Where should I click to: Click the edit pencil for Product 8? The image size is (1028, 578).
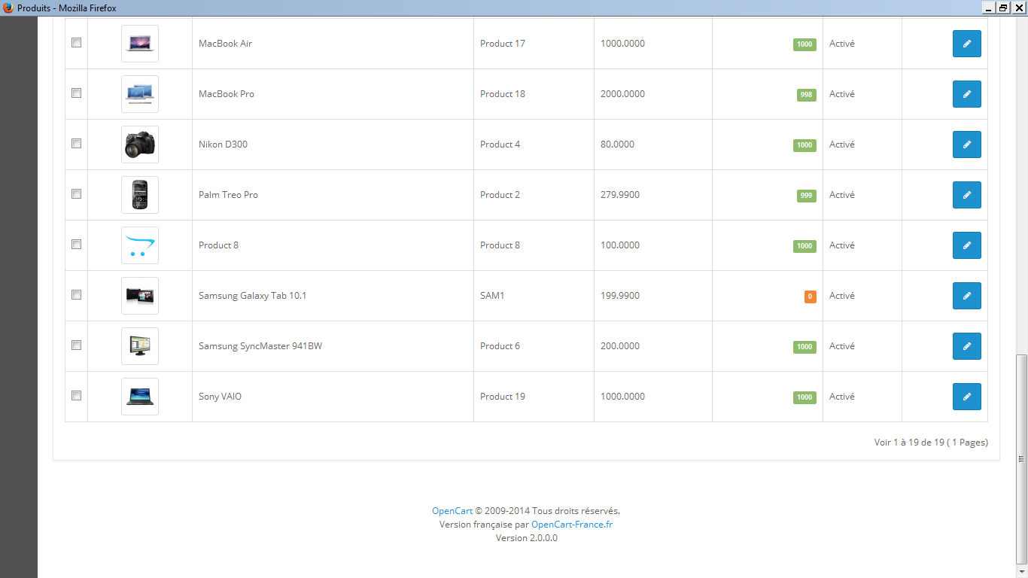click(x=966, y=245)
